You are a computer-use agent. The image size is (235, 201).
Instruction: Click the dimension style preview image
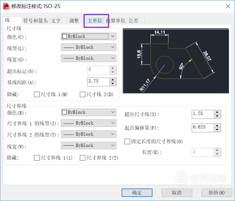pyautogui.click(x=176, y=61)
